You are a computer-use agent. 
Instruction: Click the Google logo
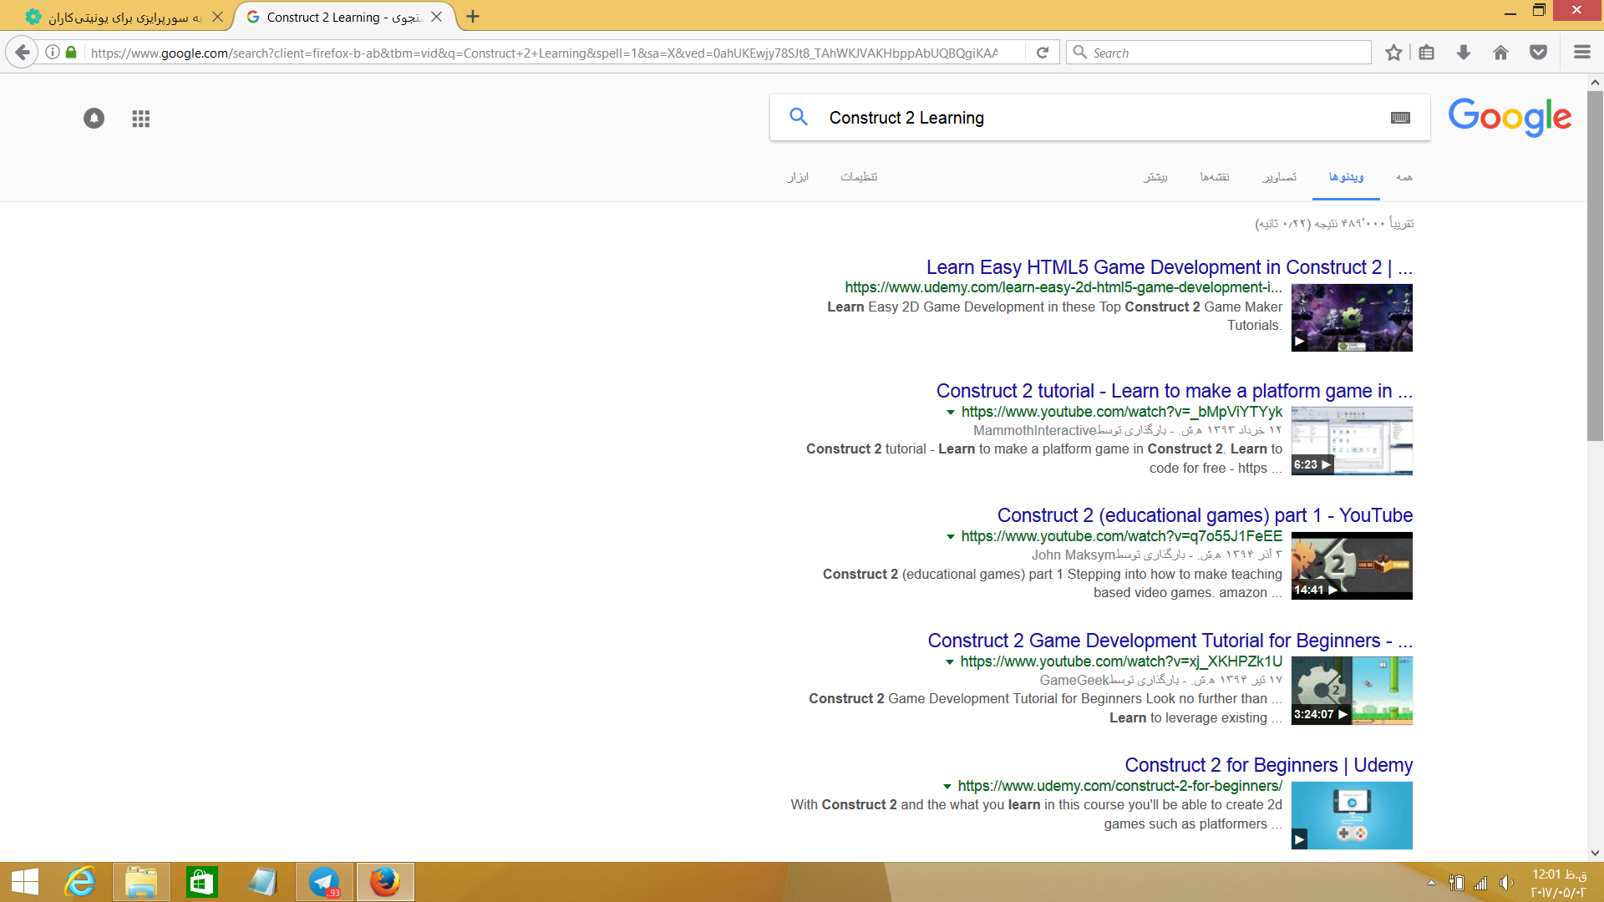coord(1510,117)
